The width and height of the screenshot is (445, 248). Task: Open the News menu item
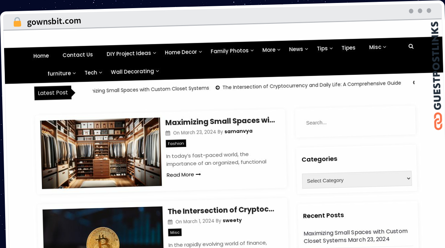[x=296, y=49]
